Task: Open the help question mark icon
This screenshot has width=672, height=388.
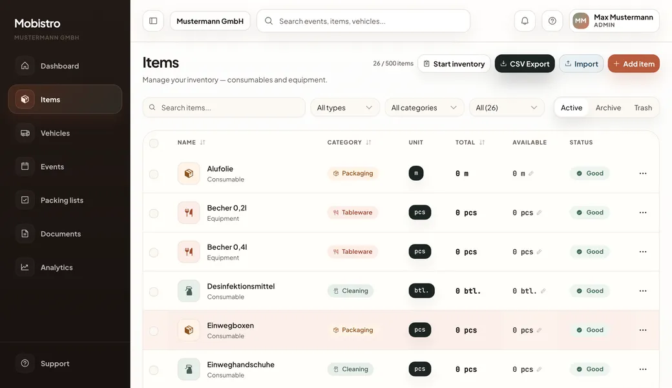Action: 552,21
